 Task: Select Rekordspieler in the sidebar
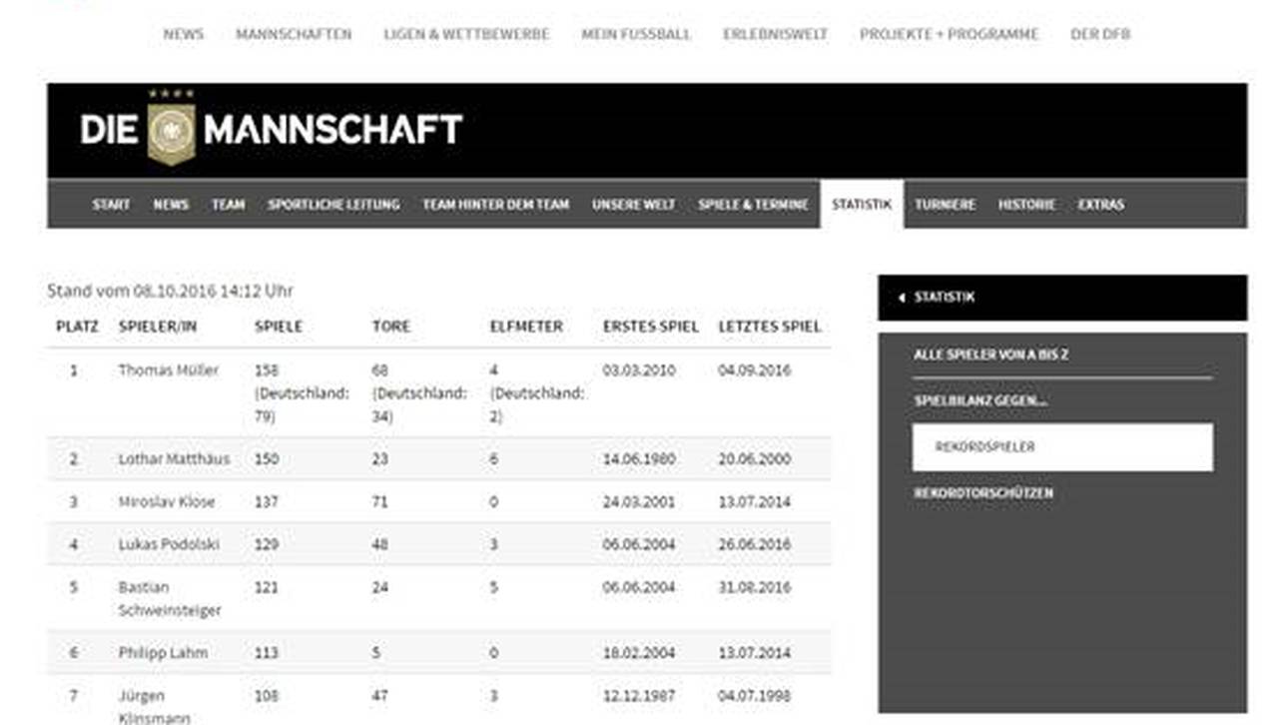(984, 447)
